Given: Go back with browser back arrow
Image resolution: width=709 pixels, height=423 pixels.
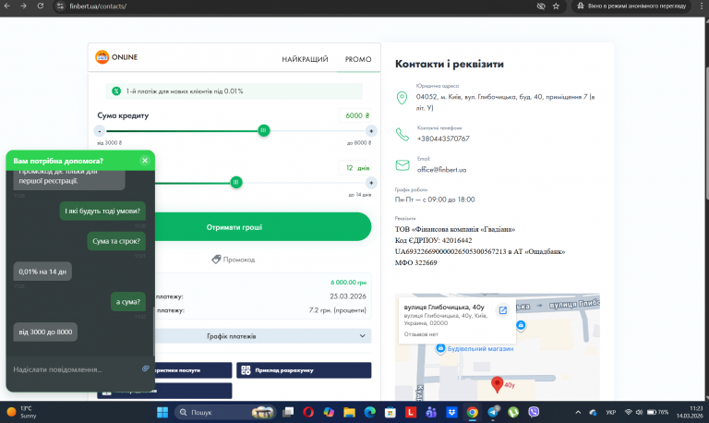Looking at the screenshot, I should [6, 6].
